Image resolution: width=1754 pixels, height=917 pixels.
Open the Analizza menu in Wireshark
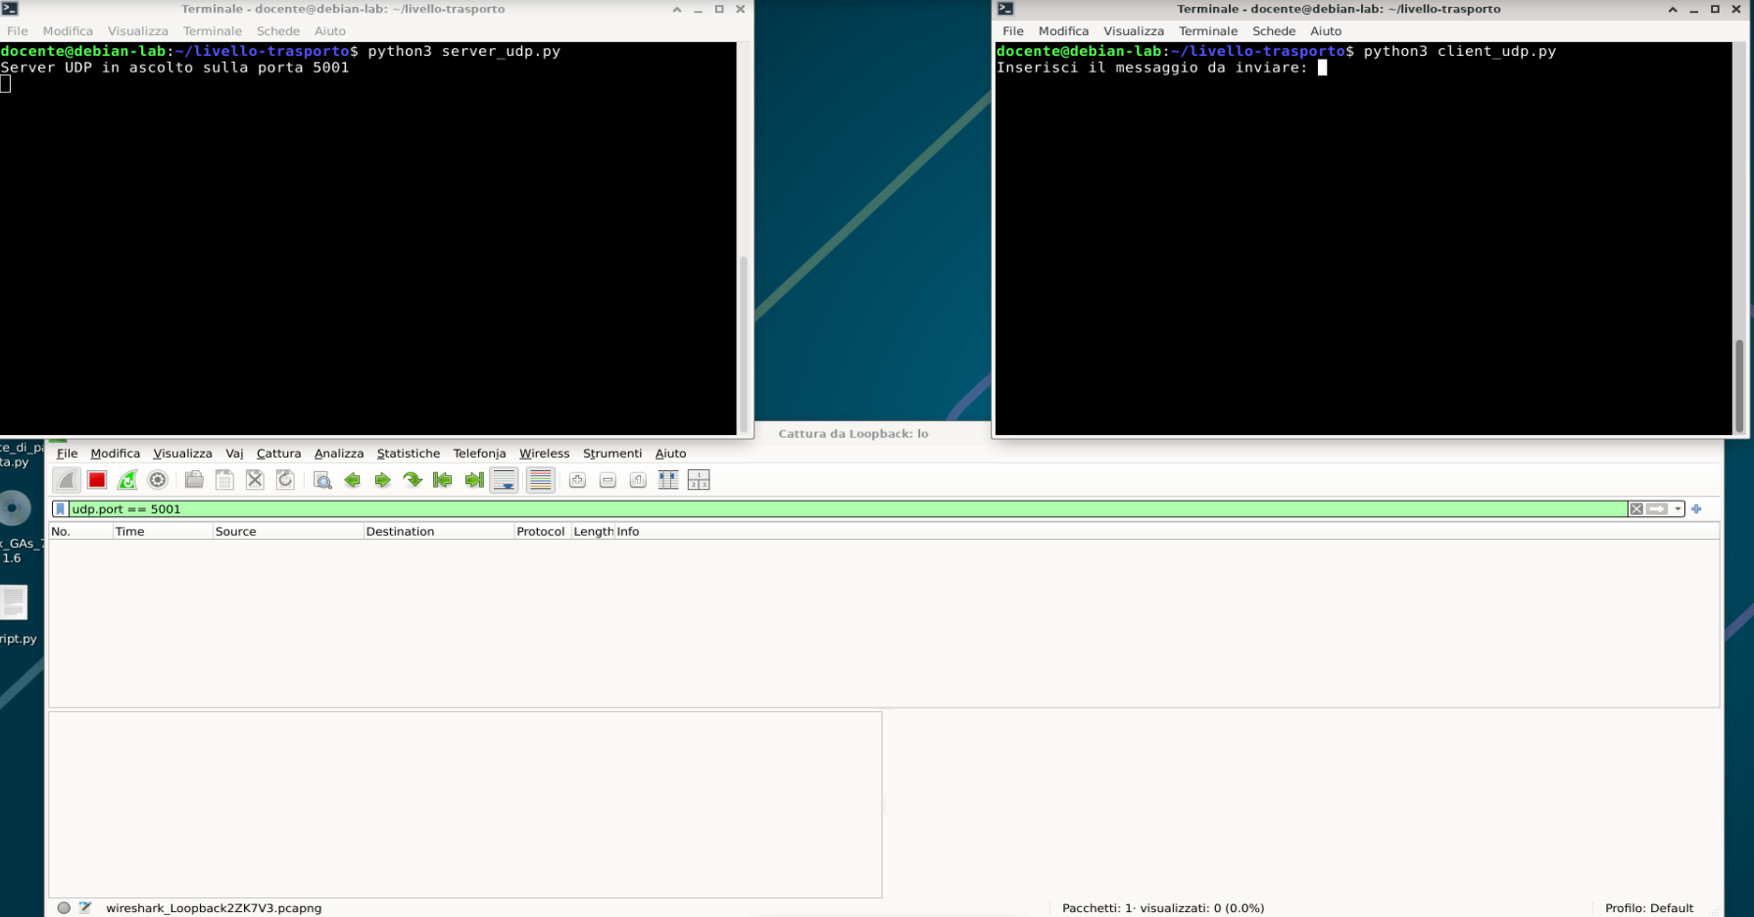tap(339, 454)
